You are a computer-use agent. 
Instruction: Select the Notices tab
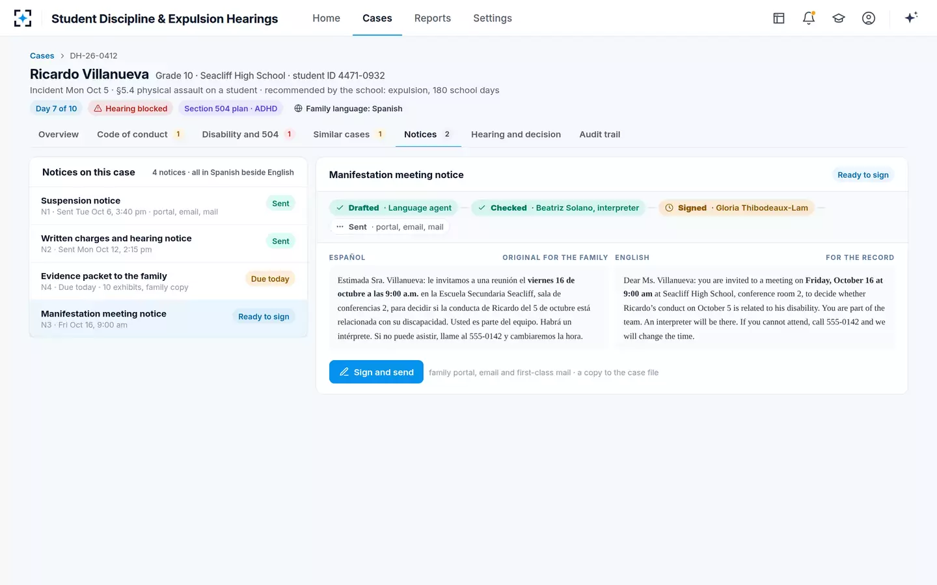point(428,135)
